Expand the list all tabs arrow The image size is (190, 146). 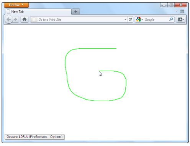(x=176, y=11)
